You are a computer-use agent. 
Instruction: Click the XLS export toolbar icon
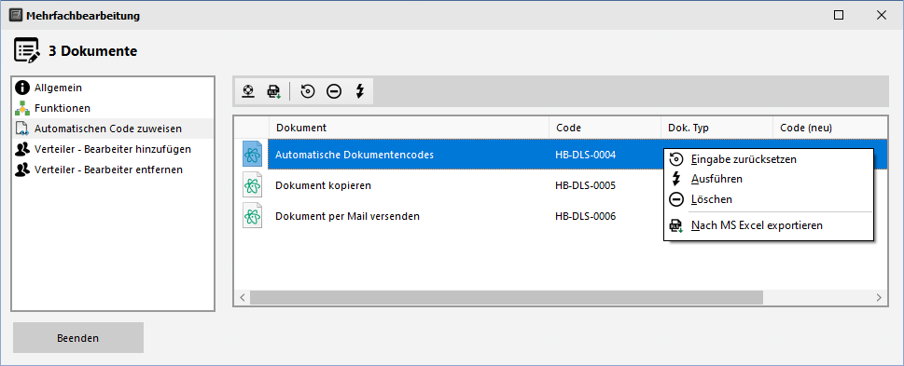[x=273, y=91]
